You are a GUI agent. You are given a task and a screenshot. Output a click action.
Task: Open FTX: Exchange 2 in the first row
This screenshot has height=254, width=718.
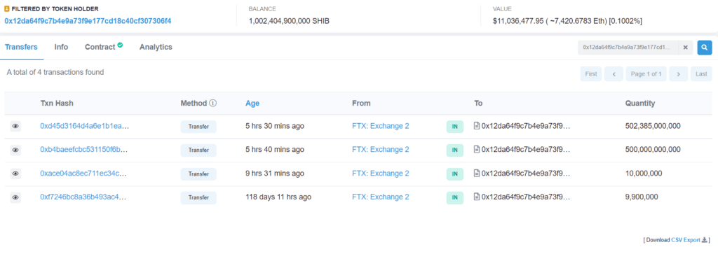click(381, 126)
